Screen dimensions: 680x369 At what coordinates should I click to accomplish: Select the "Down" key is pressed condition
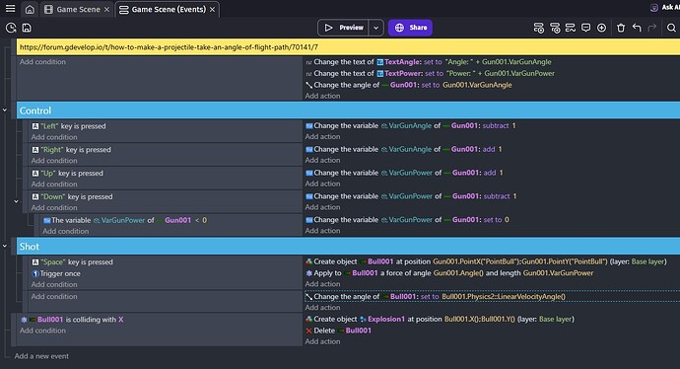pyautogui.click(x=72, y=196)
